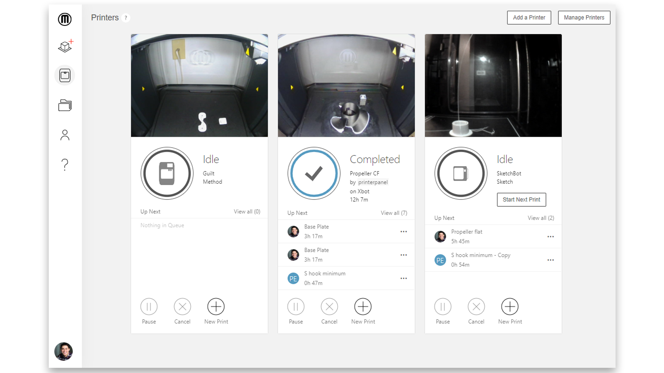
Task: Open View all (7) queue for Xbot
Action: click(394, 213)
